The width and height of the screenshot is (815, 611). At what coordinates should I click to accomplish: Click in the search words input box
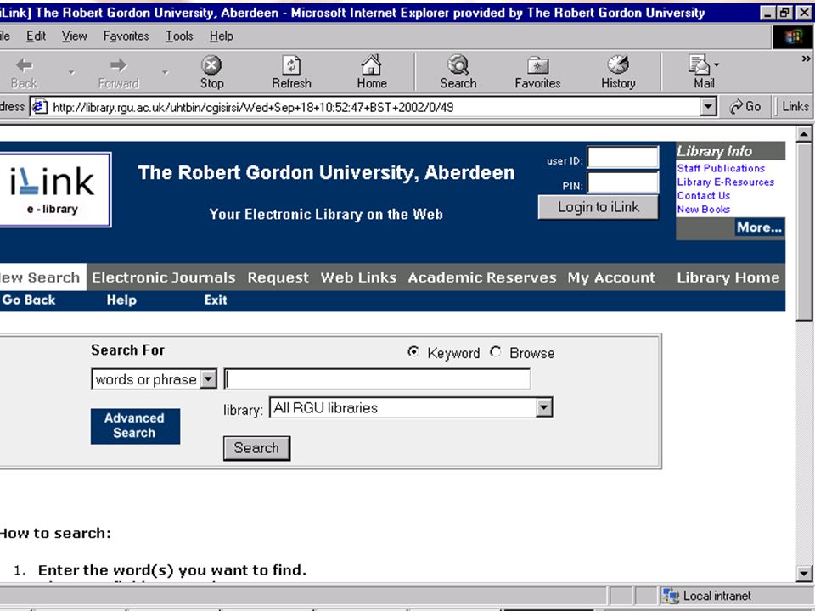pyautogui.click(x=377, y=378)
